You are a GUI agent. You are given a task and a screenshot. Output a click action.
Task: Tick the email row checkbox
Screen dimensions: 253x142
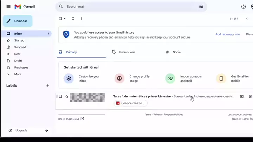pyautogui.click(x=60, y=96)
